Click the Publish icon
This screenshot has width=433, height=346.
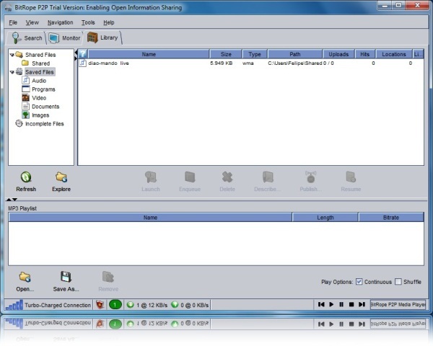coord(310,177)
